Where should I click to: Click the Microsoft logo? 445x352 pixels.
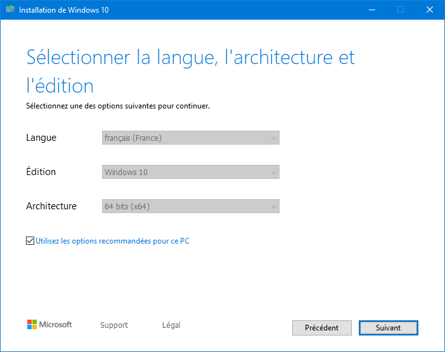[x=49, y=325]
